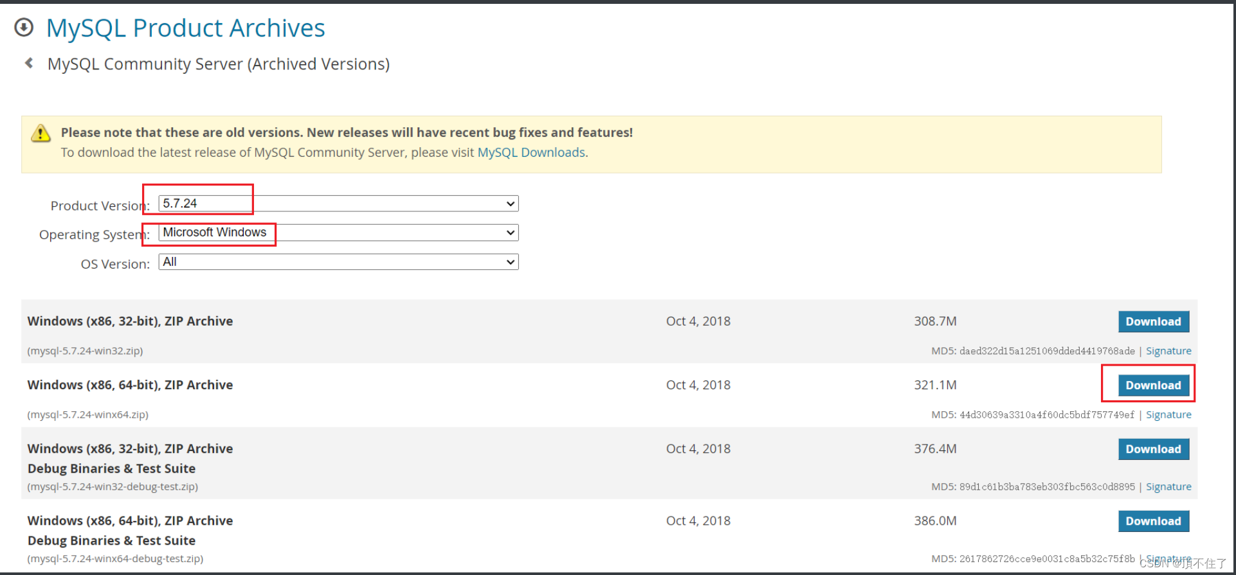Click the file name '(mysql-5.7.24-winx64.zip)'

point(87,414)
